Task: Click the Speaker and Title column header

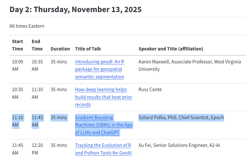Action: 171,49
